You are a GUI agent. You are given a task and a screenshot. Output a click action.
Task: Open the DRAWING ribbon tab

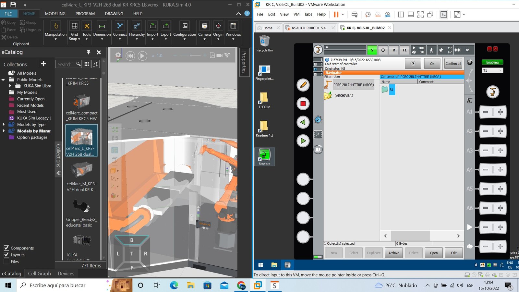pyautogui.click(x=114, y=14)
